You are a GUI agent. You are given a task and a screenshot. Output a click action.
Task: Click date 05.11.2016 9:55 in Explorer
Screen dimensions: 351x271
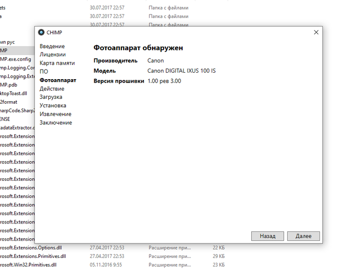[106, 265]
